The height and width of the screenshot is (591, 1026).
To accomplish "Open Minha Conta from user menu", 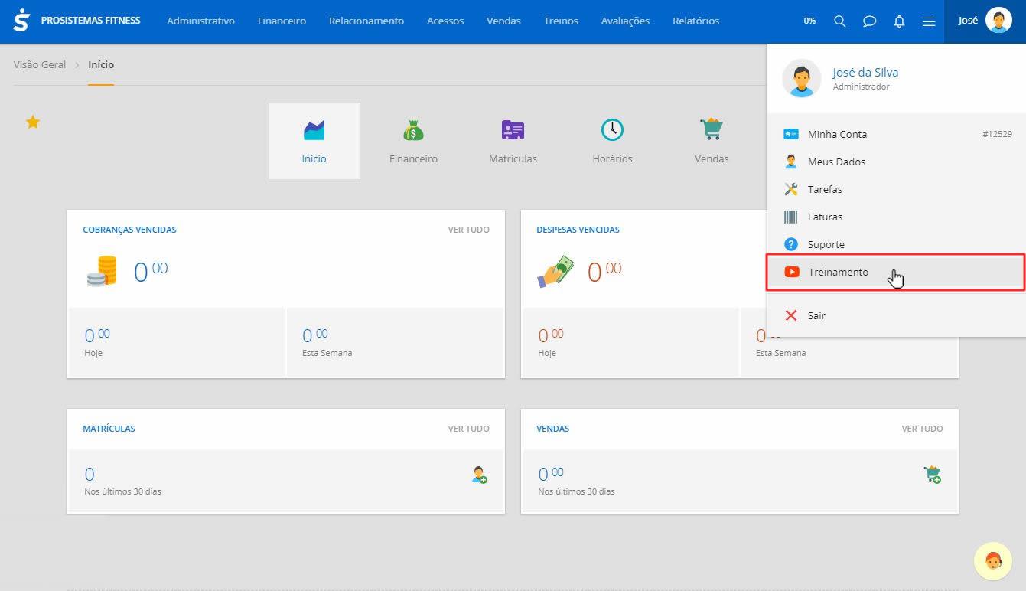I will coord(837,134).
